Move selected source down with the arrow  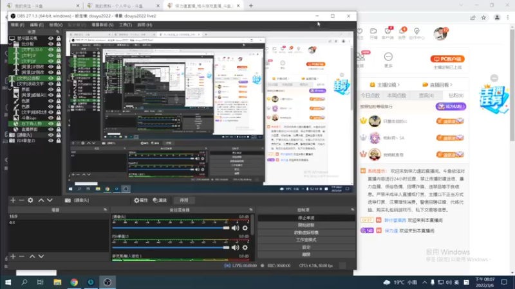pos(50,200)
